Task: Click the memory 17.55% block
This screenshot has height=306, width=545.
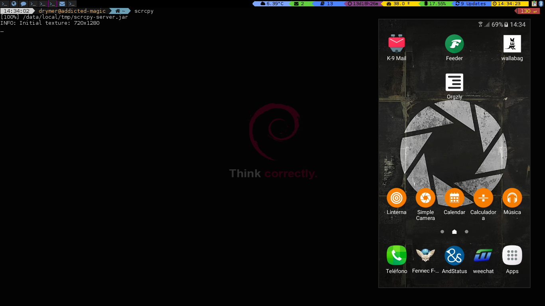Action: [435, 4]
